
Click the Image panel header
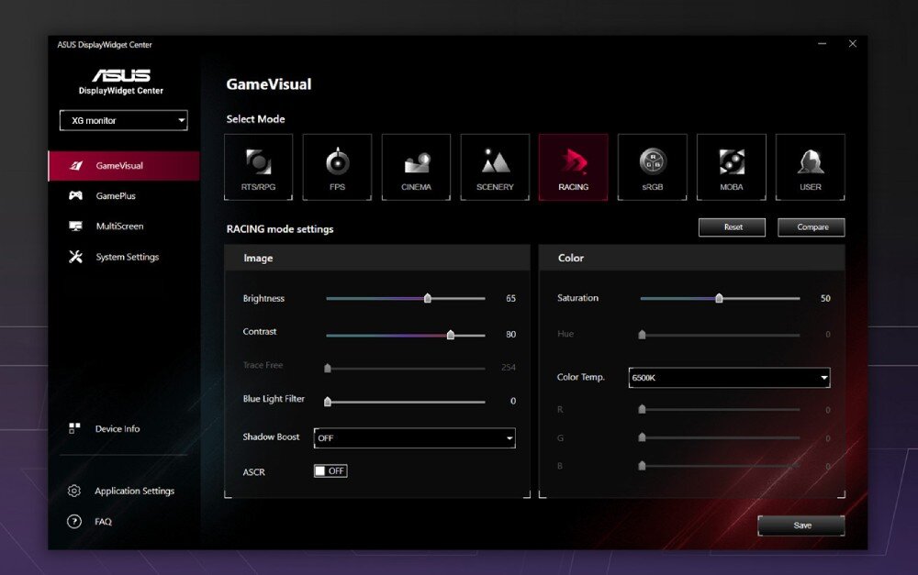tap(377, 258)
